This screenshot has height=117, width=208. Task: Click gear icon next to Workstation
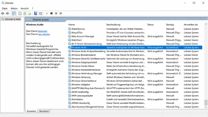pyautogui.click(x=70, y=99)
